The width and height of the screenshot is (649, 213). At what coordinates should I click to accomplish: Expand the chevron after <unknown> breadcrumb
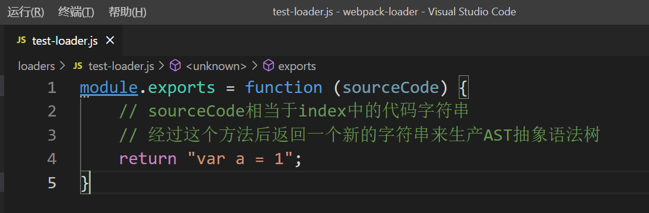(x=254, y=66)
